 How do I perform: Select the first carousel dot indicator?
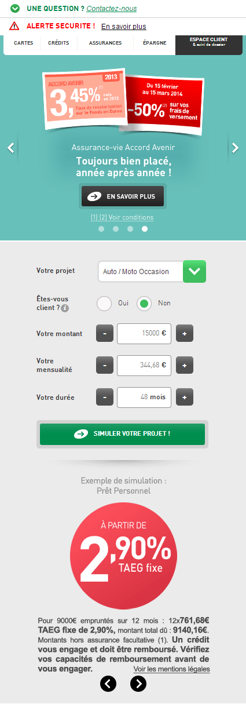coord(101,229)
